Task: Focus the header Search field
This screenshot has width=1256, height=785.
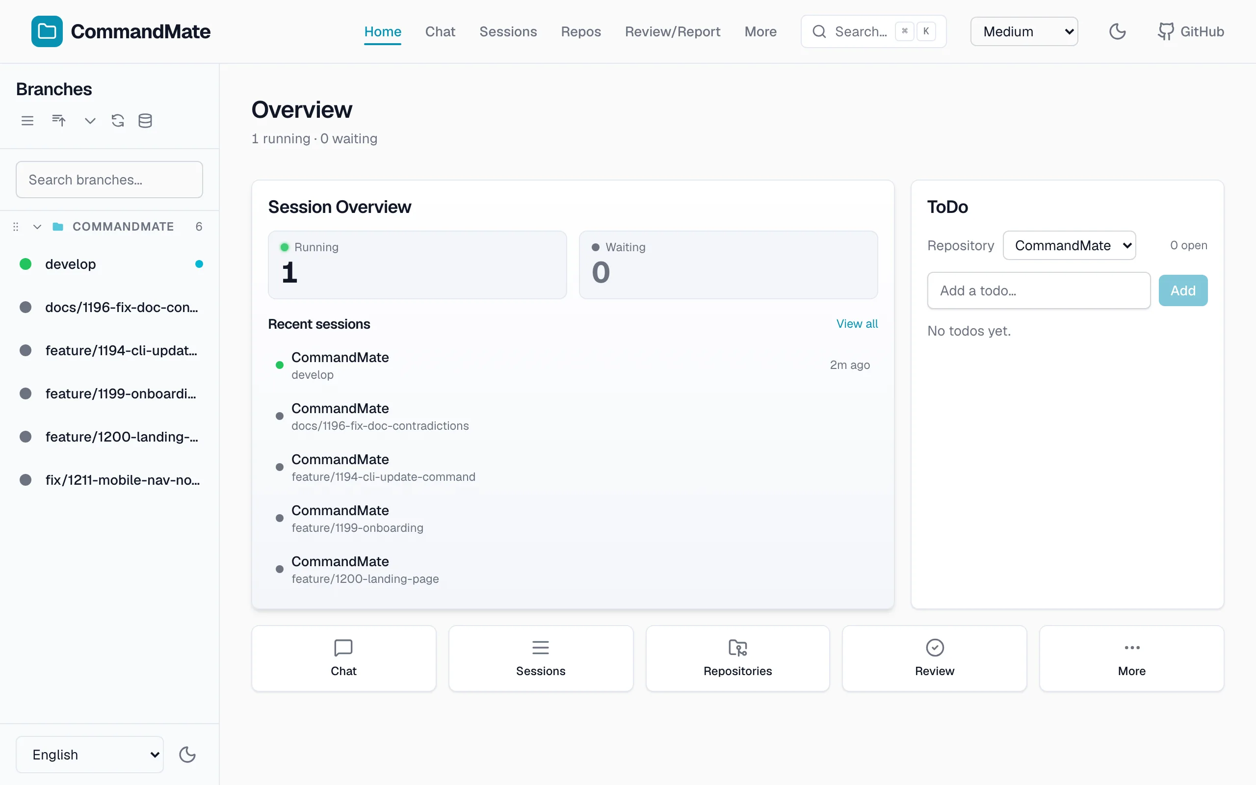Action: [873, 32]
